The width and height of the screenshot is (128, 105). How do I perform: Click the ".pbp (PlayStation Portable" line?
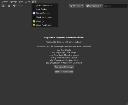point(64,63)
